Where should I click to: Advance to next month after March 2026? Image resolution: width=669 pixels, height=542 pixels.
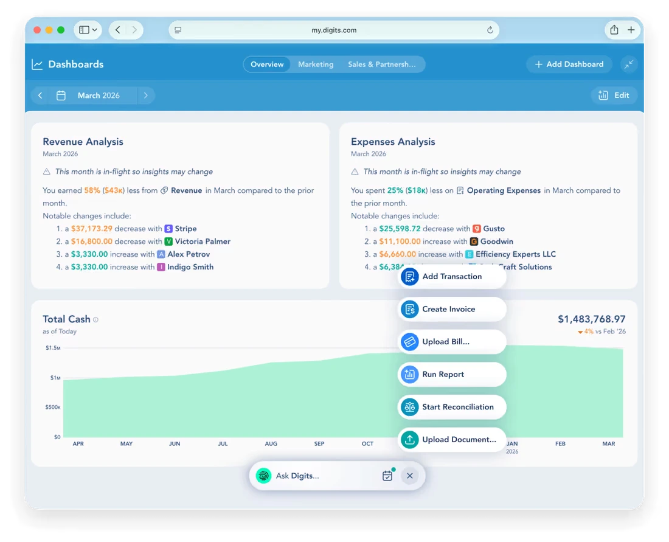pyautogui.click(x=145, y=96)
